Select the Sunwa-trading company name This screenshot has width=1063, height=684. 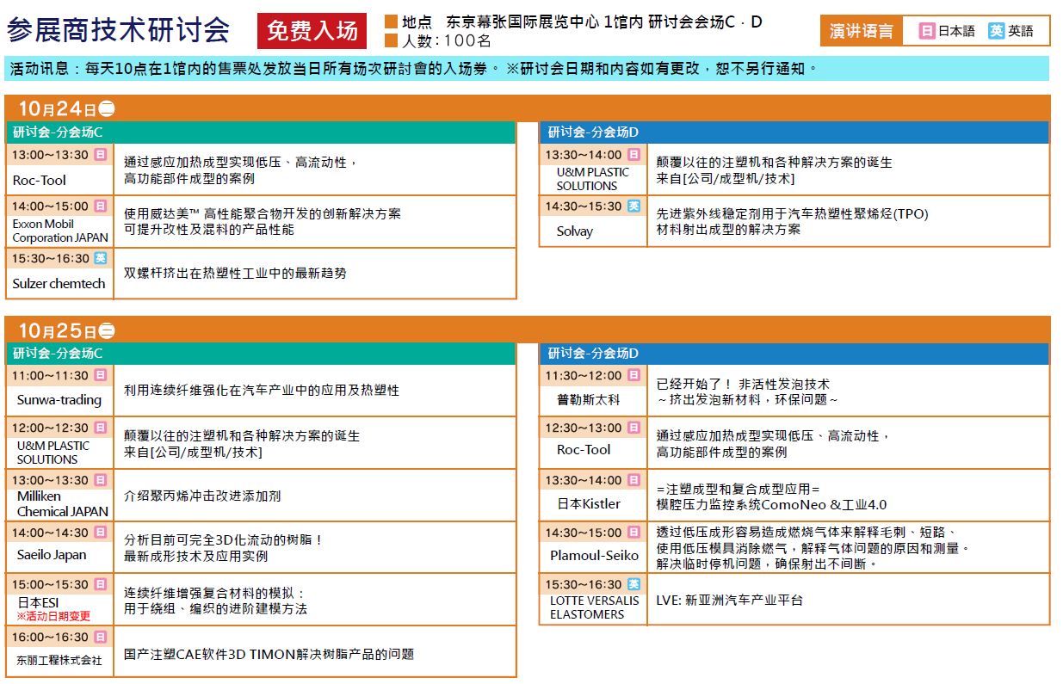click(x=59, y=399)
